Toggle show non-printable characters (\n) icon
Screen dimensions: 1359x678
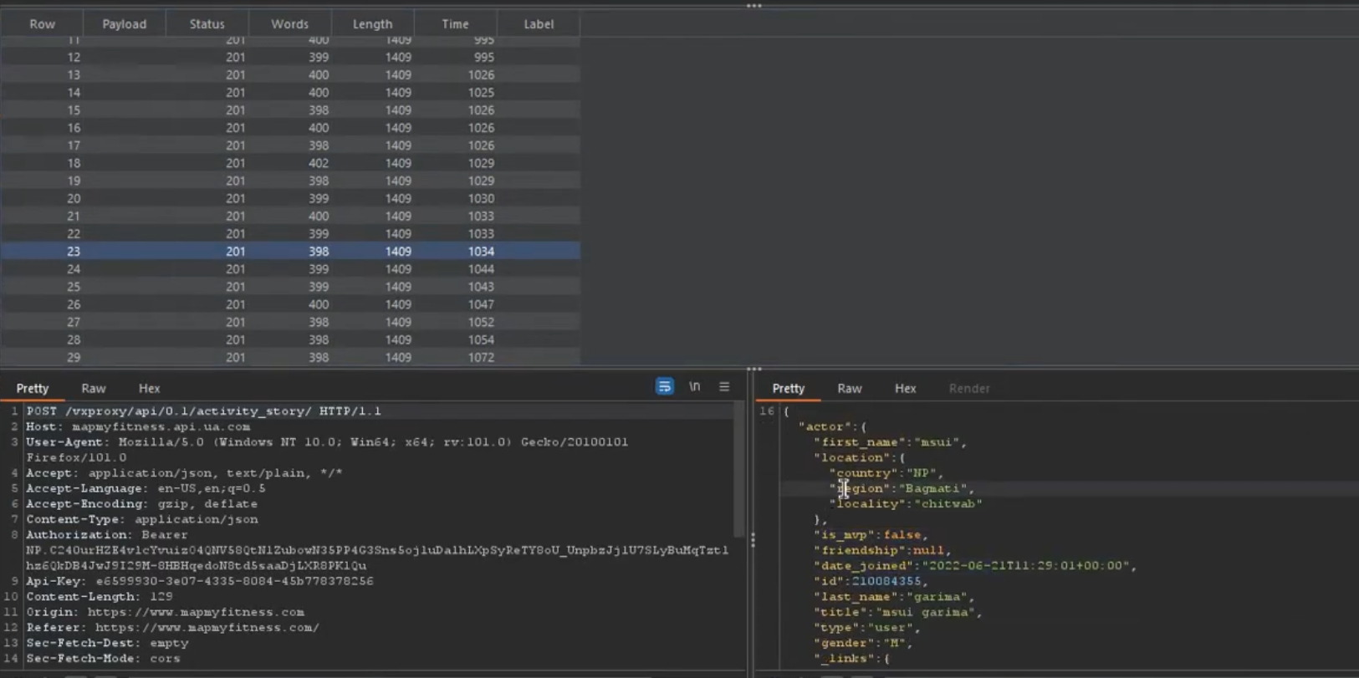click(x=694, y=386)
